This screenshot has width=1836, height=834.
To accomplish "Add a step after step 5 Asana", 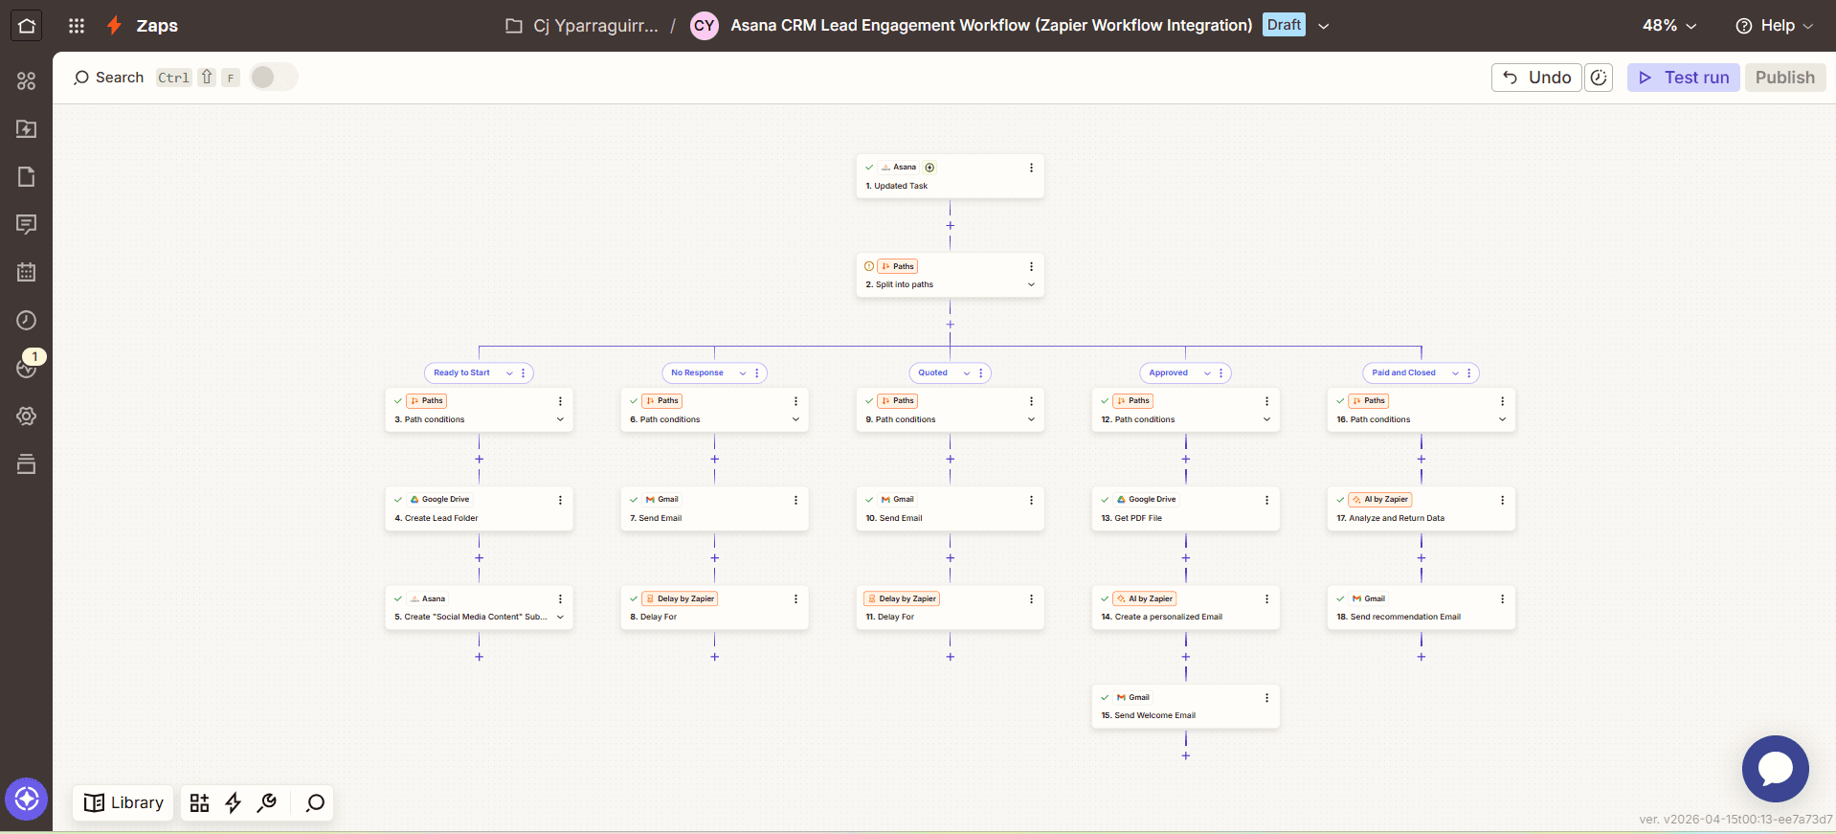I will (x=479, y=657).
